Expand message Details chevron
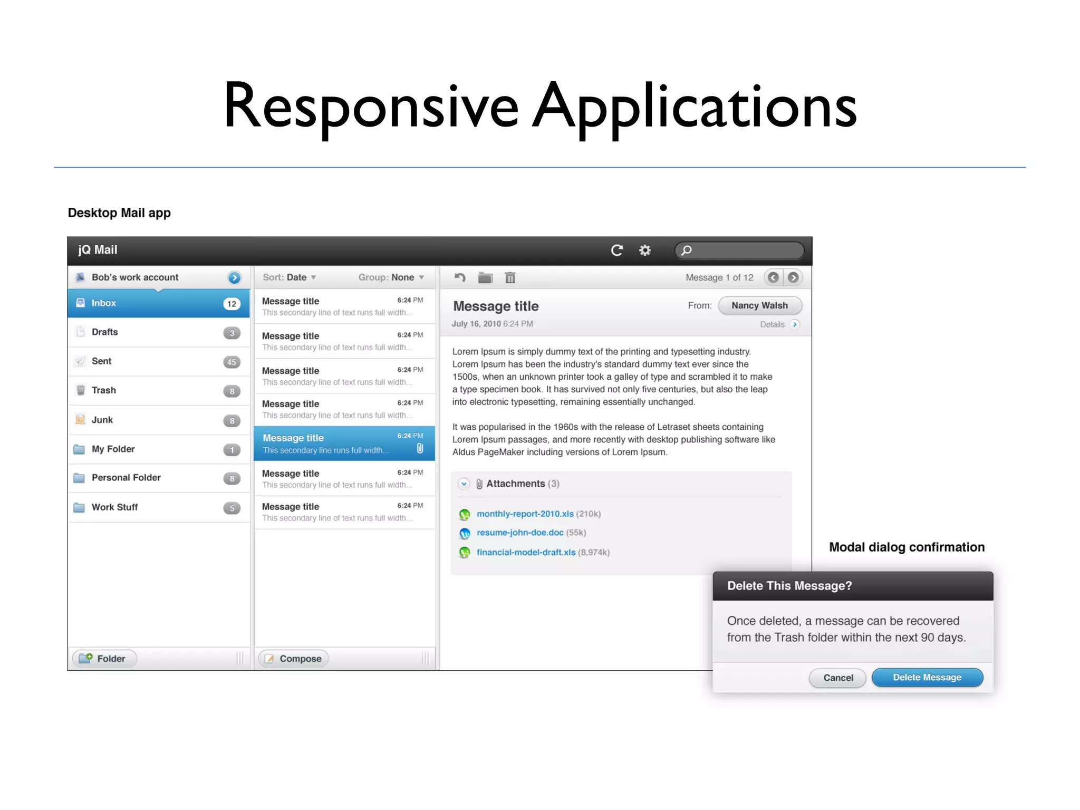 [x=795, y=324]
